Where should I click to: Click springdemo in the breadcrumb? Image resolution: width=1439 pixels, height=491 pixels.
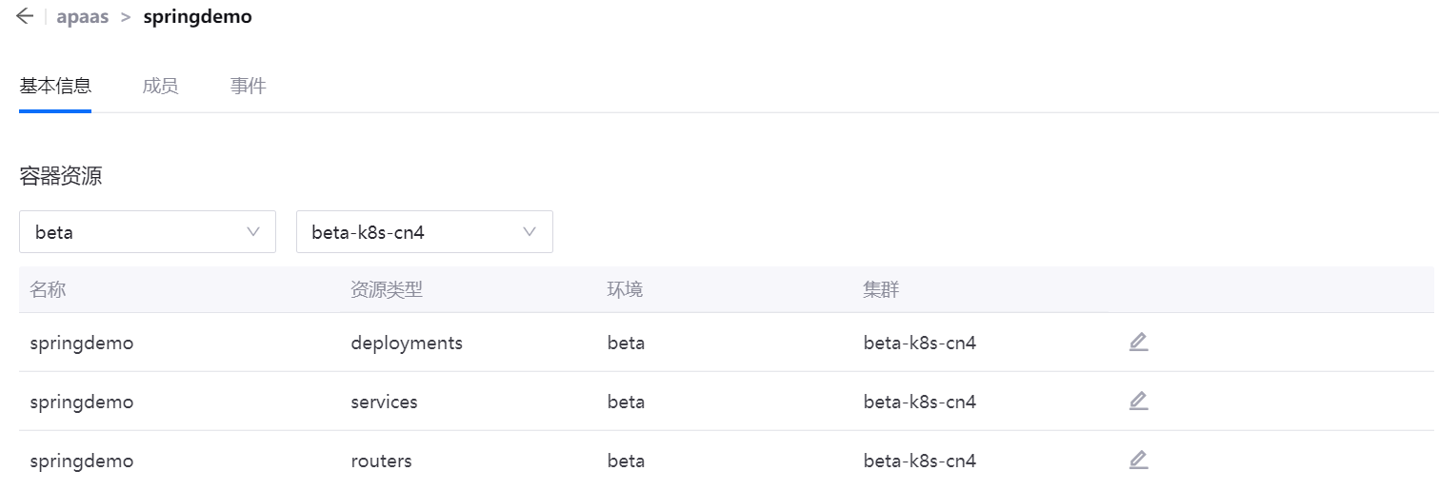pyautogui.click(x=197, y=17)
